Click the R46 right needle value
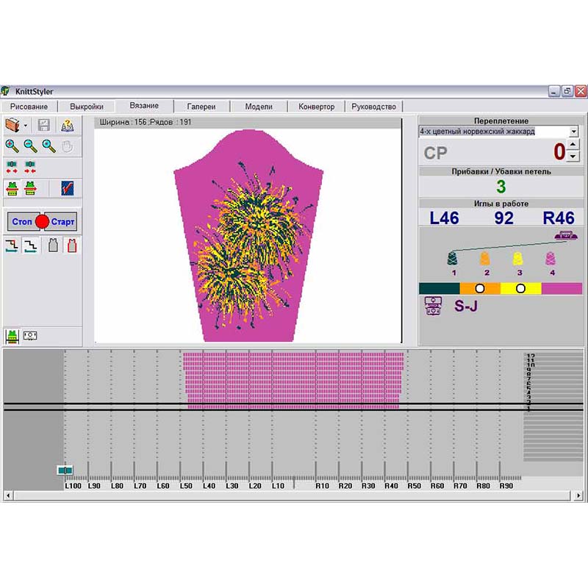This screenshot has width=588, height=588. click(x=559, y=218)
